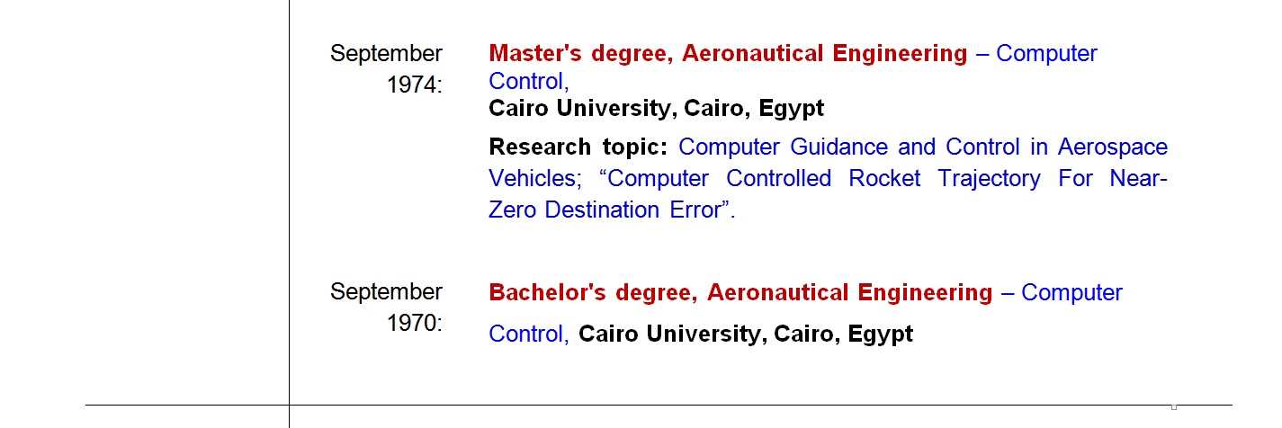The width and height of the screenshot is (1282, 428).
Task: Click "Egypt" at end of Bachelor's entry
Action: click(880, 334)
